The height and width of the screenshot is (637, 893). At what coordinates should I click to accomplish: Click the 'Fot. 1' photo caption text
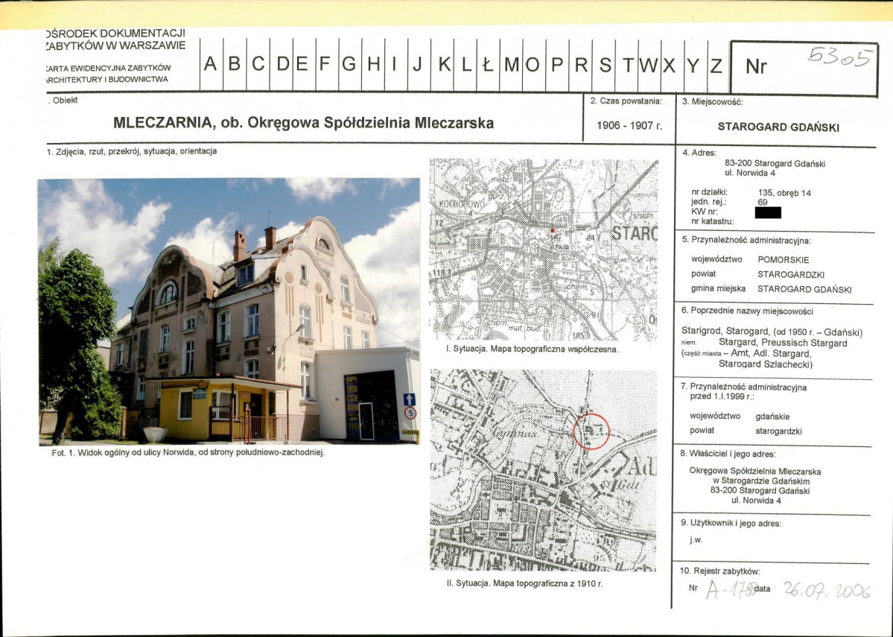pyautogui.click(x=182, y=452)
